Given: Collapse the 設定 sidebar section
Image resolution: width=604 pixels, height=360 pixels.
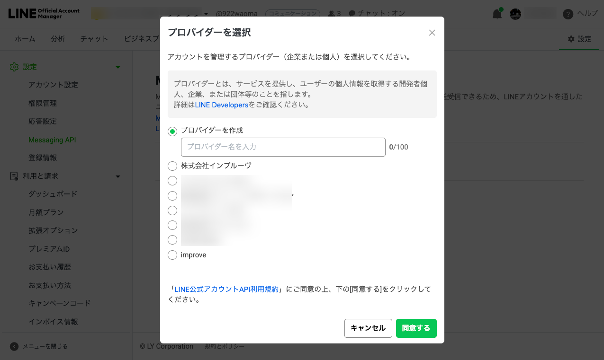Looking at the screenshot, I should point(118,67).
